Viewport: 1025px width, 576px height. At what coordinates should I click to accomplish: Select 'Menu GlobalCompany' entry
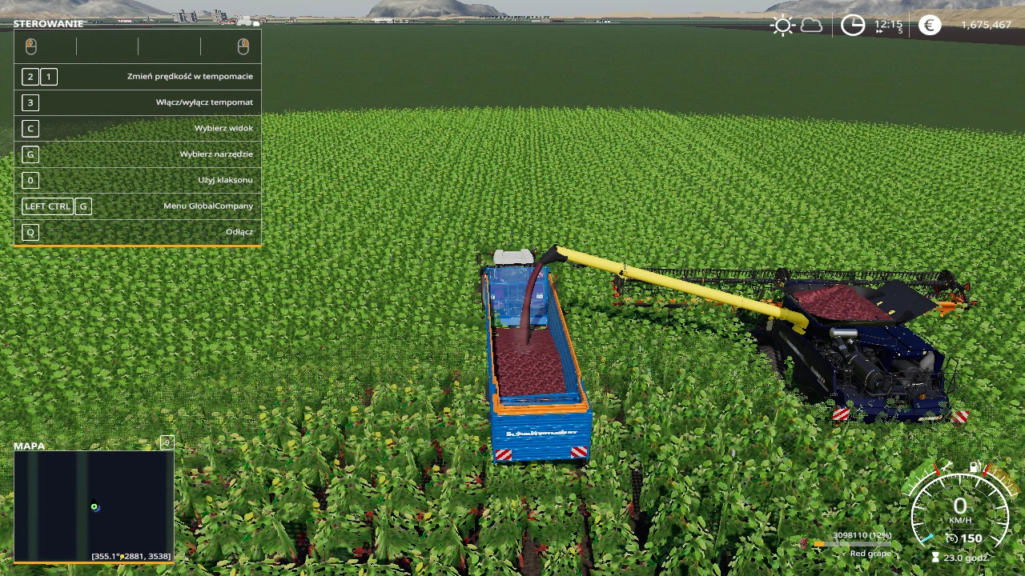138,206
